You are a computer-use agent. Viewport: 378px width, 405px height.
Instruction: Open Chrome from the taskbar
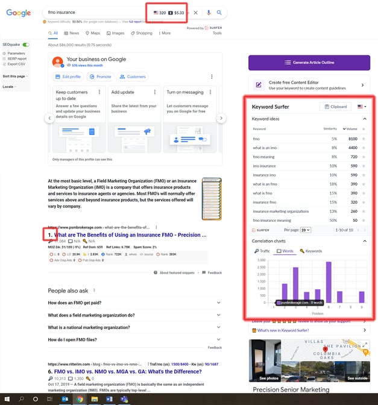80,399
